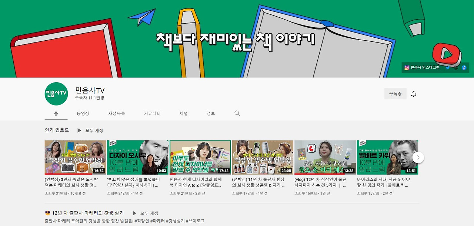Click the 민음사TV green channel avatar
The width and height of the screenshot is (474, 226).
click(56, 94)
